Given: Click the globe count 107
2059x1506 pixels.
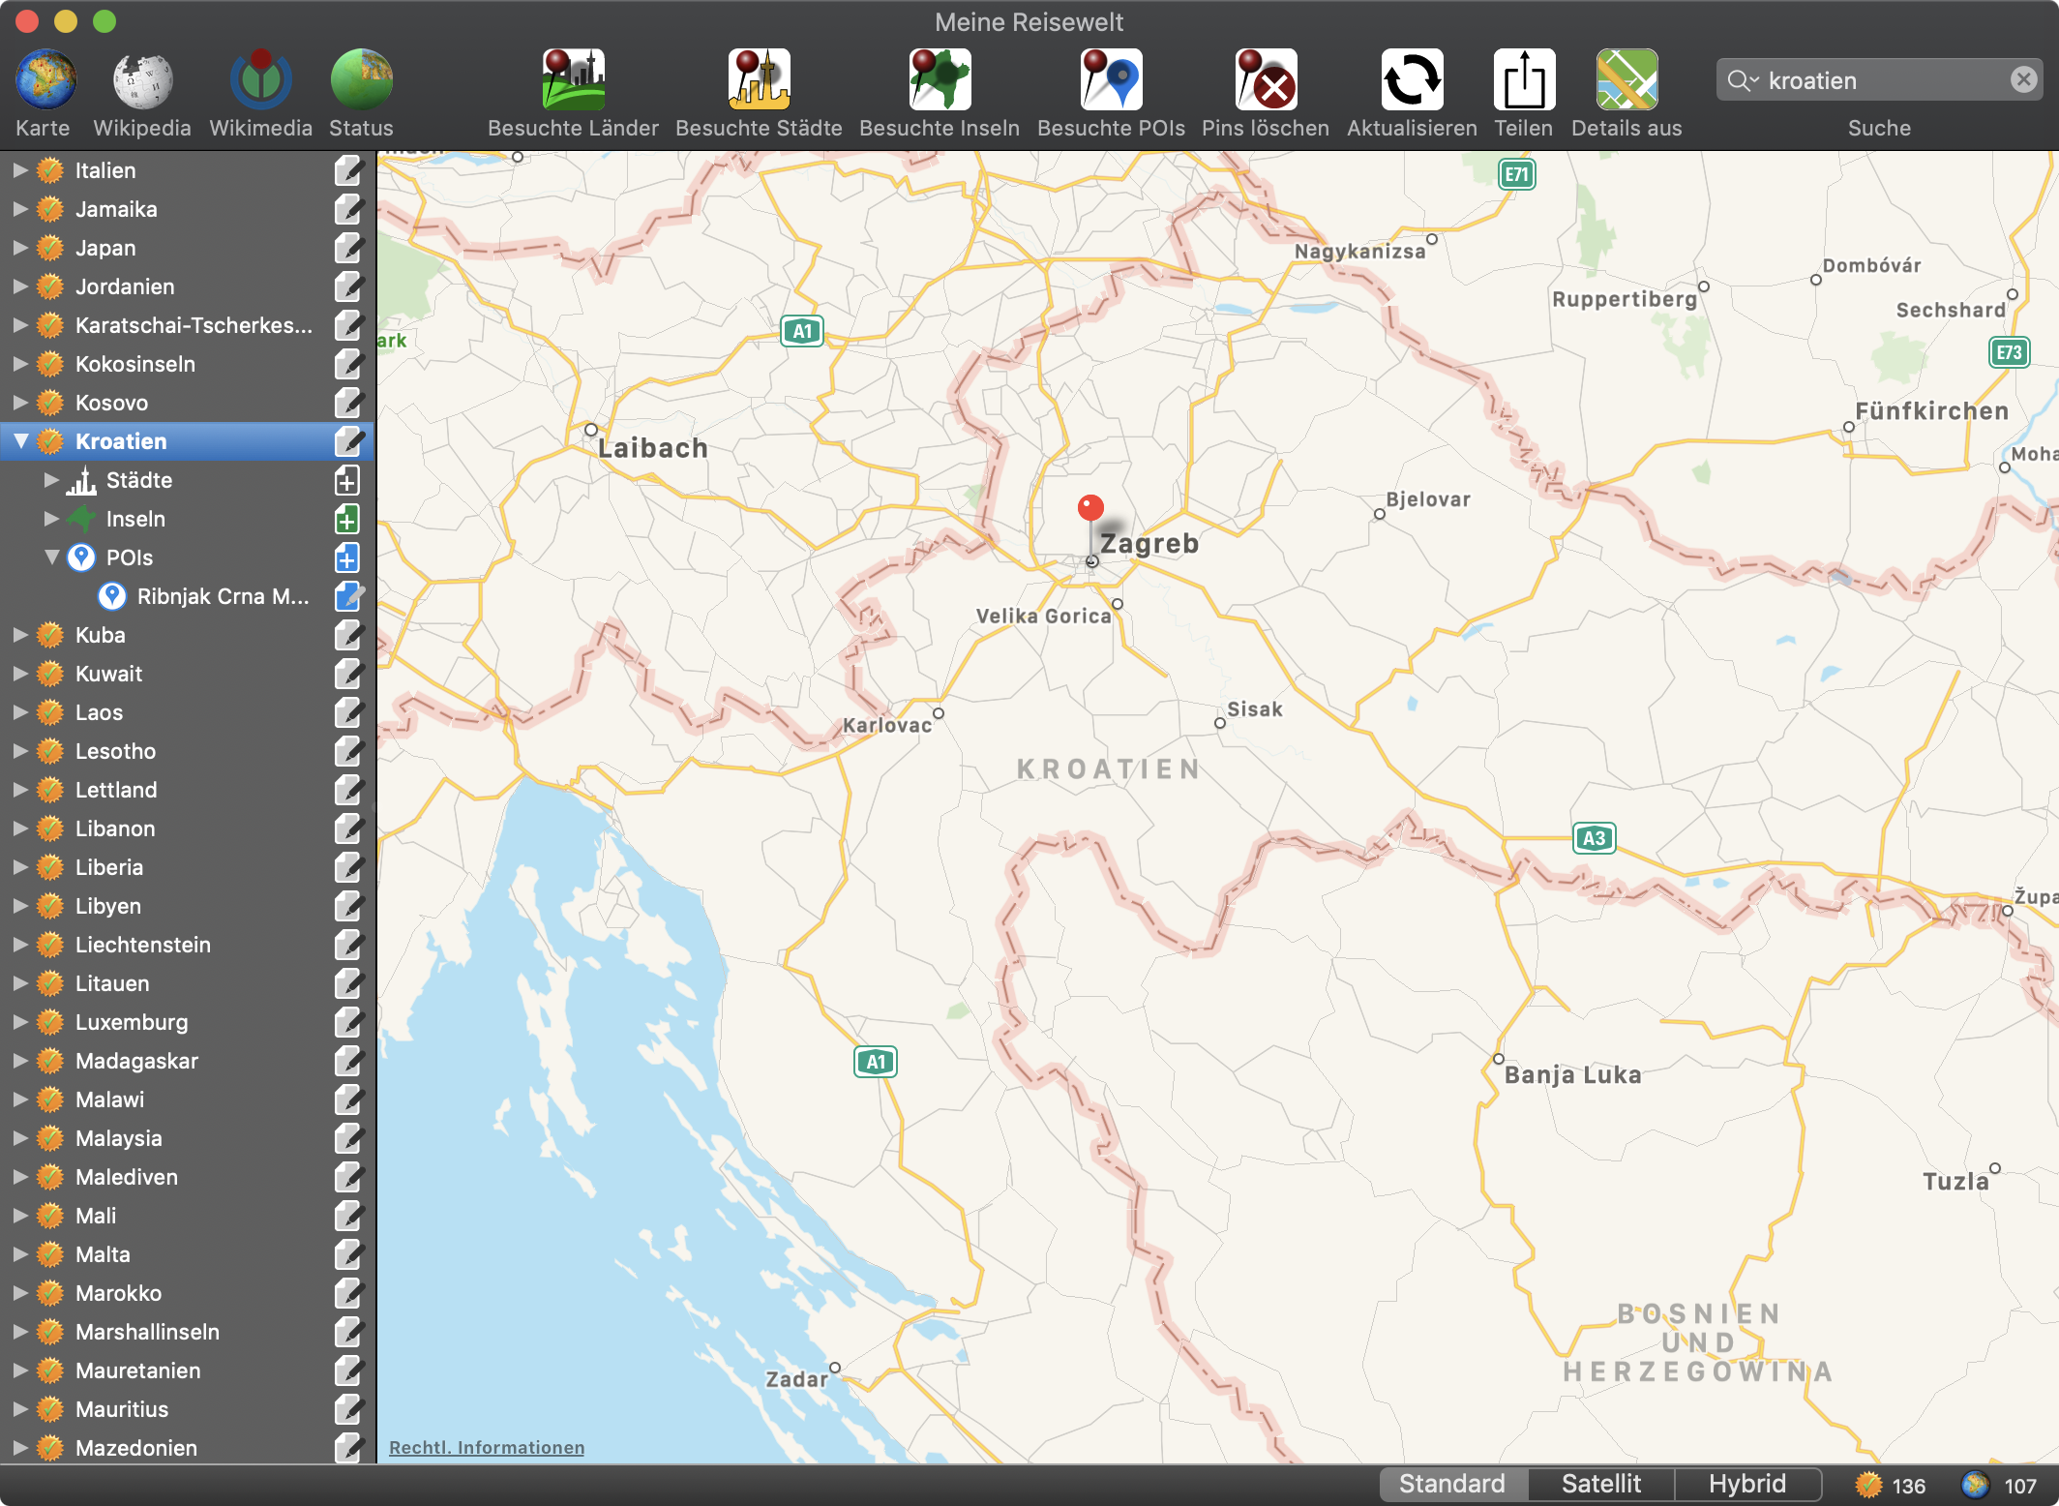Looking at the screenshot, I should click(1999, 1485).
